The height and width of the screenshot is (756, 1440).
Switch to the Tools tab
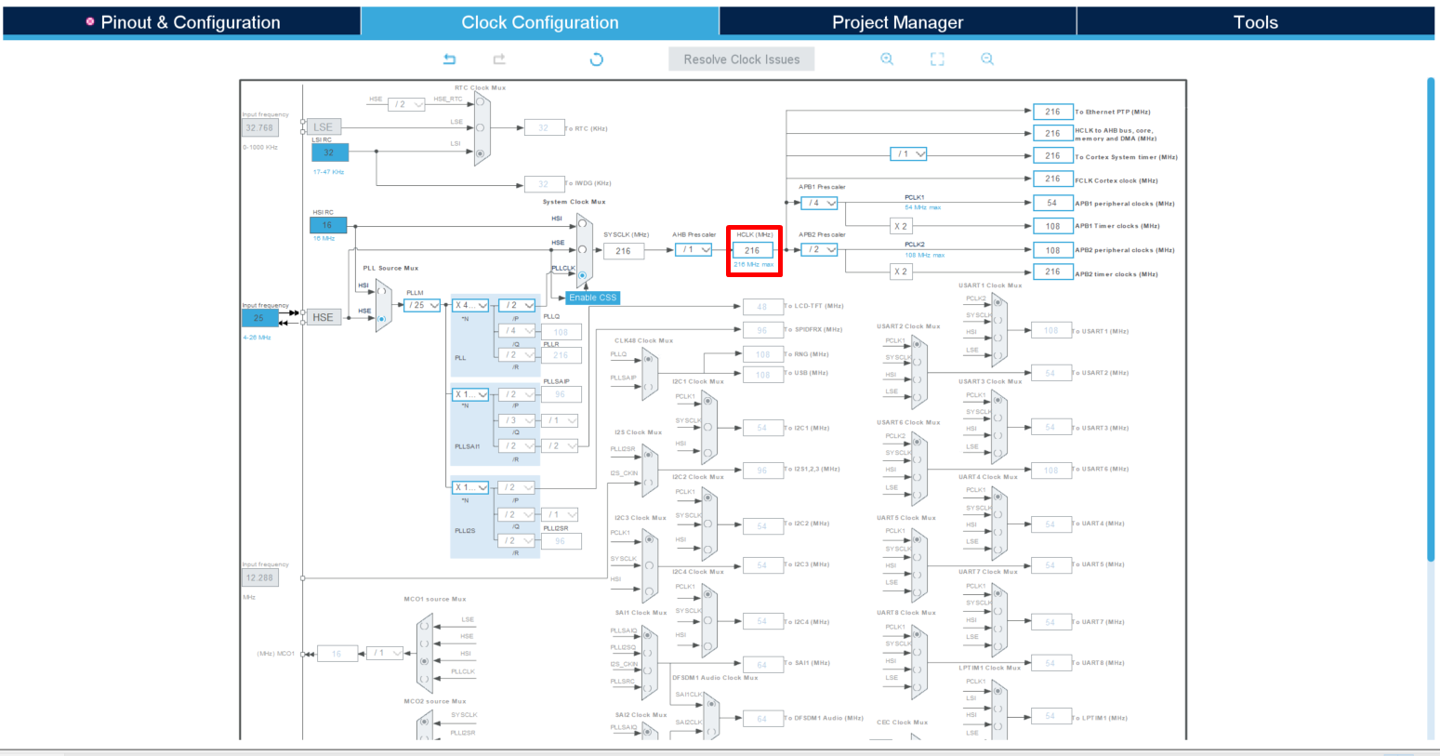(1255, 21)
